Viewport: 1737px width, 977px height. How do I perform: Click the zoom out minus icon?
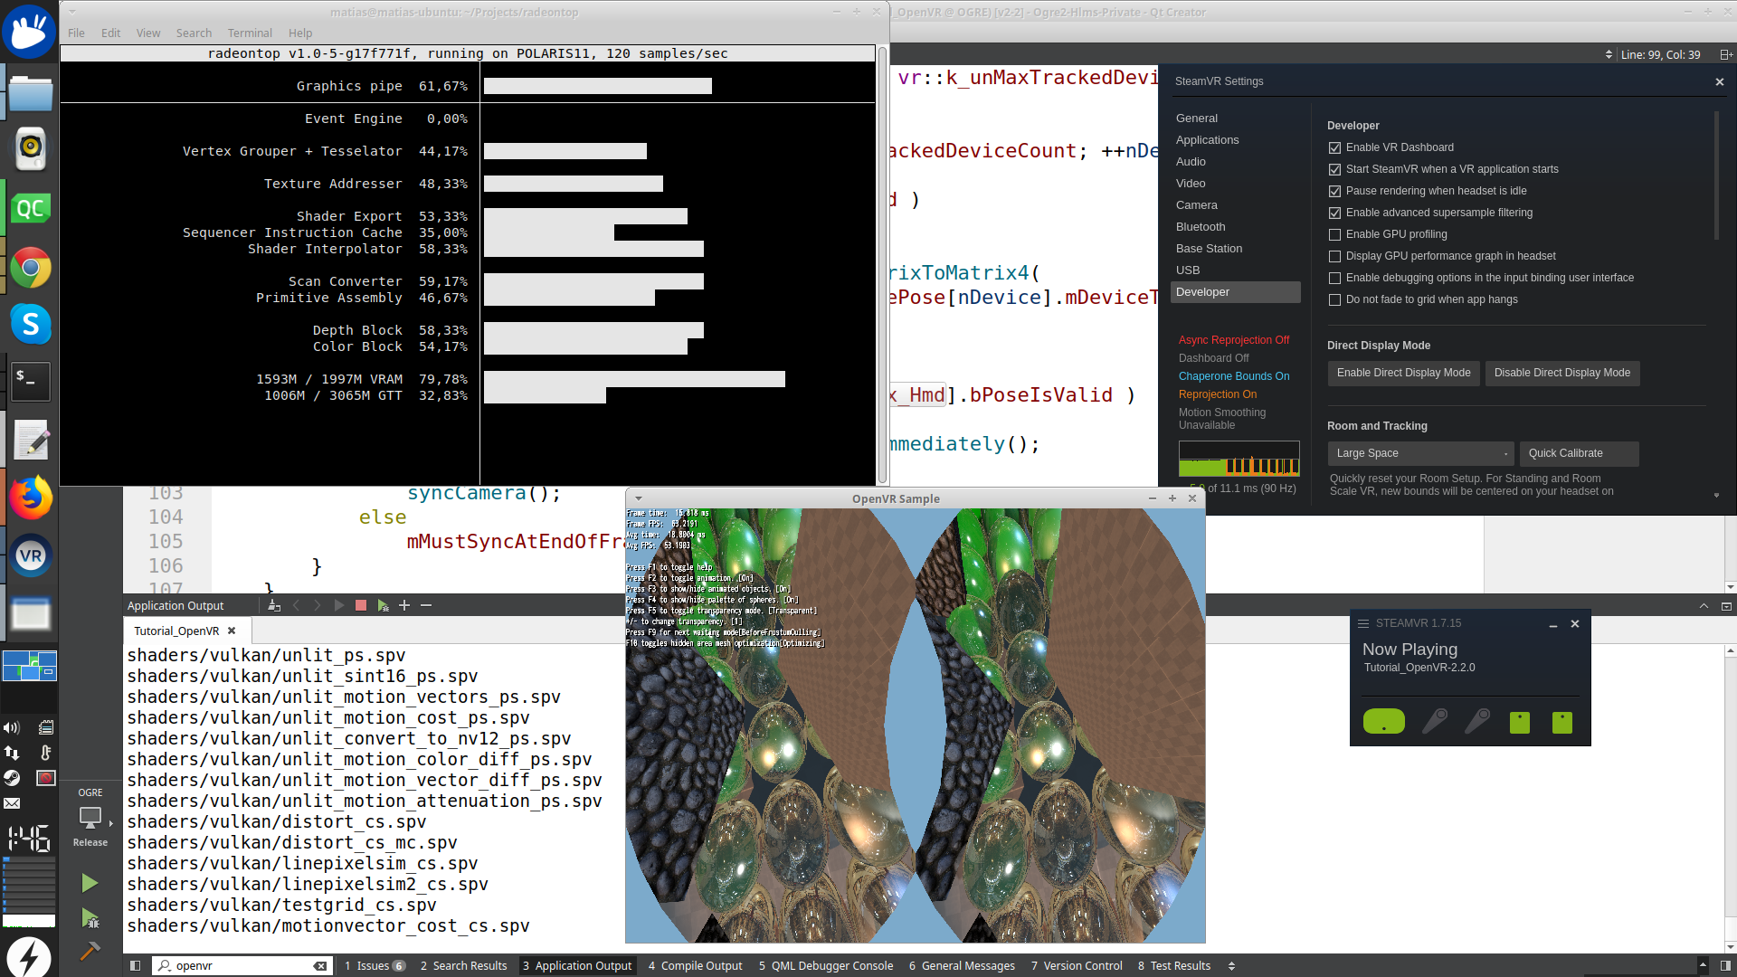click(426, 605)
